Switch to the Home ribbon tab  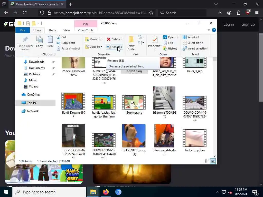click(x=37, y=30)
